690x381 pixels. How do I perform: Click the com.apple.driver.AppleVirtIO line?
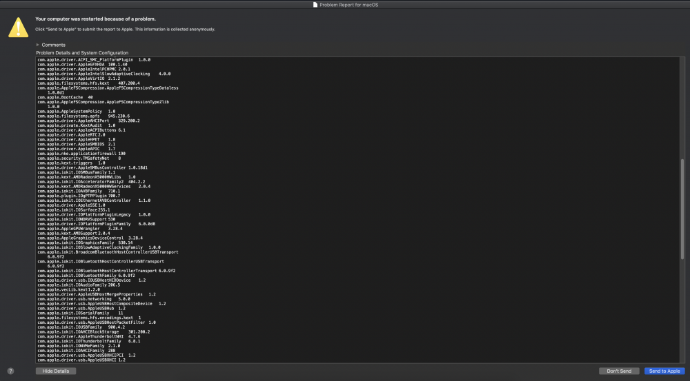coord(79,79)
